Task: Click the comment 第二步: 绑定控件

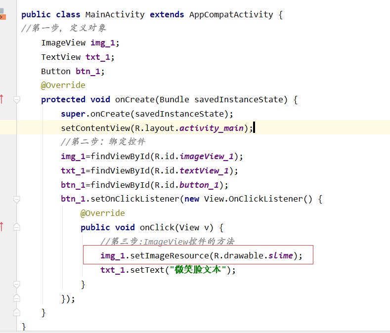Action: click(103, 142)
